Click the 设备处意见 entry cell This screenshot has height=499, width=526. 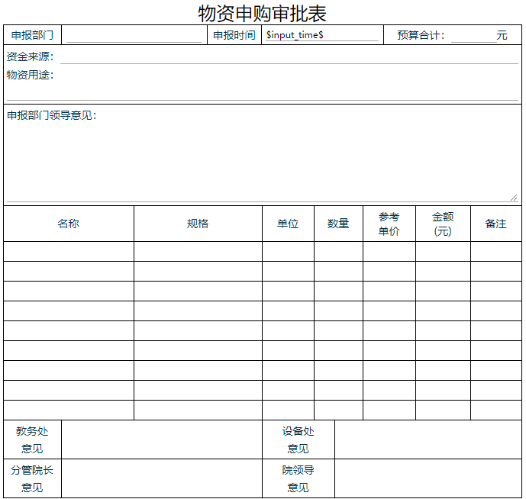click(x=428, y=439)
